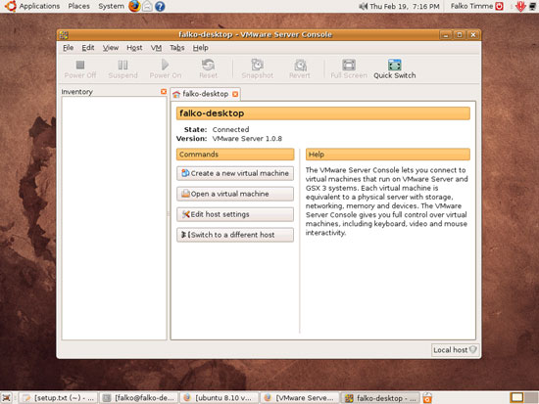Open the VM menu
Image resolution: width=539 pixels, height=404 pixels.
click(156, 48)
